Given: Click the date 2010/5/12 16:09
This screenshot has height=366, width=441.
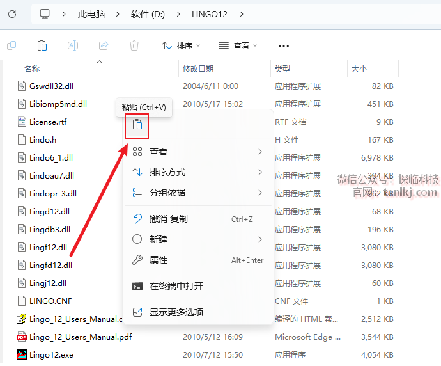Looking at the screenshot, I should pos(213,337).
